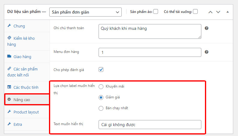Collapse the Dữ liệu sản phẩm panel with the triangle toggle
238x136 pixels.
click(x=227, y=12)
